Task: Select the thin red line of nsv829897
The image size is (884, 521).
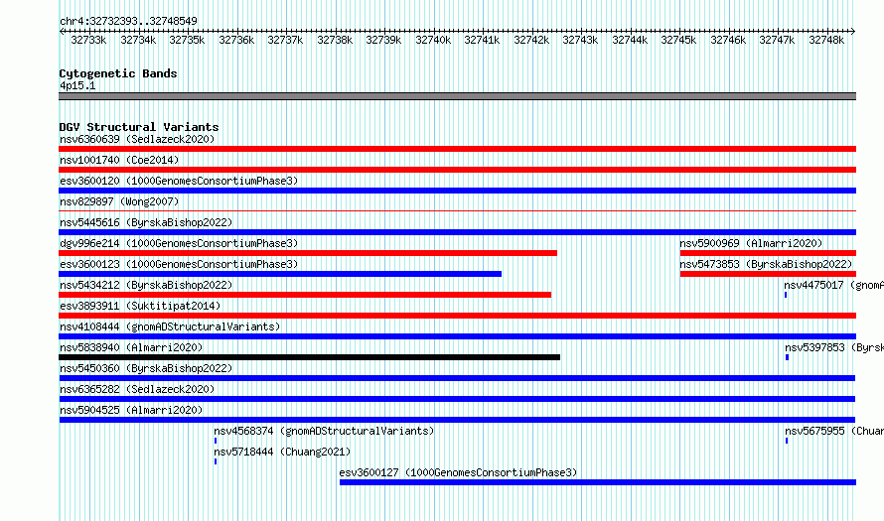Action: pyautogui.click(x=457, y=211)
